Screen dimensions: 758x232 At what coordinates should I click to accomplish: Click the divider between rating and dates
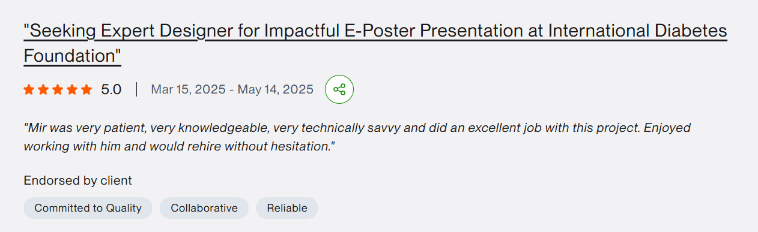[136, 90]
